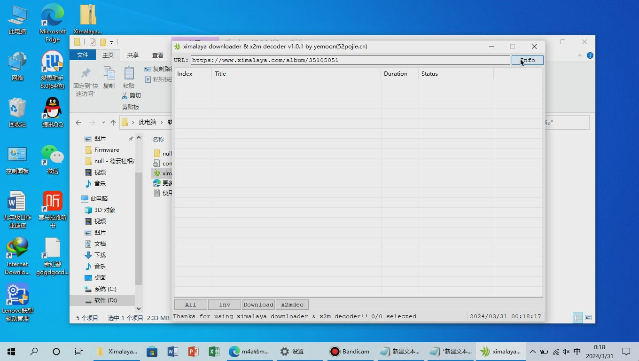The width and height of the screenshot is (639, 361).
Task: Focus the ximalaya album URL input field
Action: (350, 60)
